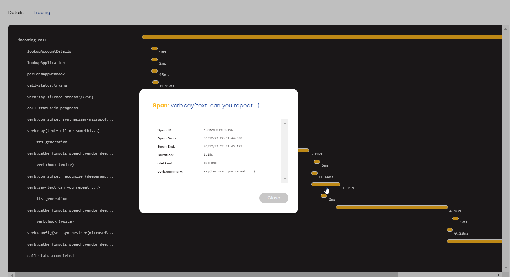Screen dimensions: 510x277
Task: Switch to the Details tab
Action: coord(16,13)
